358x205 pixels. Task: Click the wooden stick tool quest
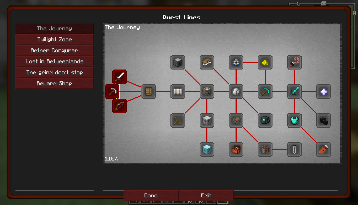178,120
